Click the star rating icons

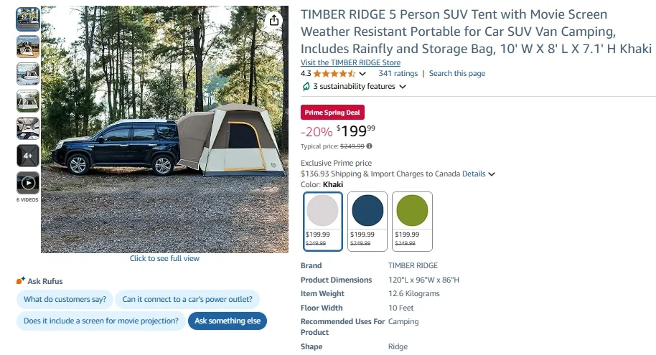(334, 74)
